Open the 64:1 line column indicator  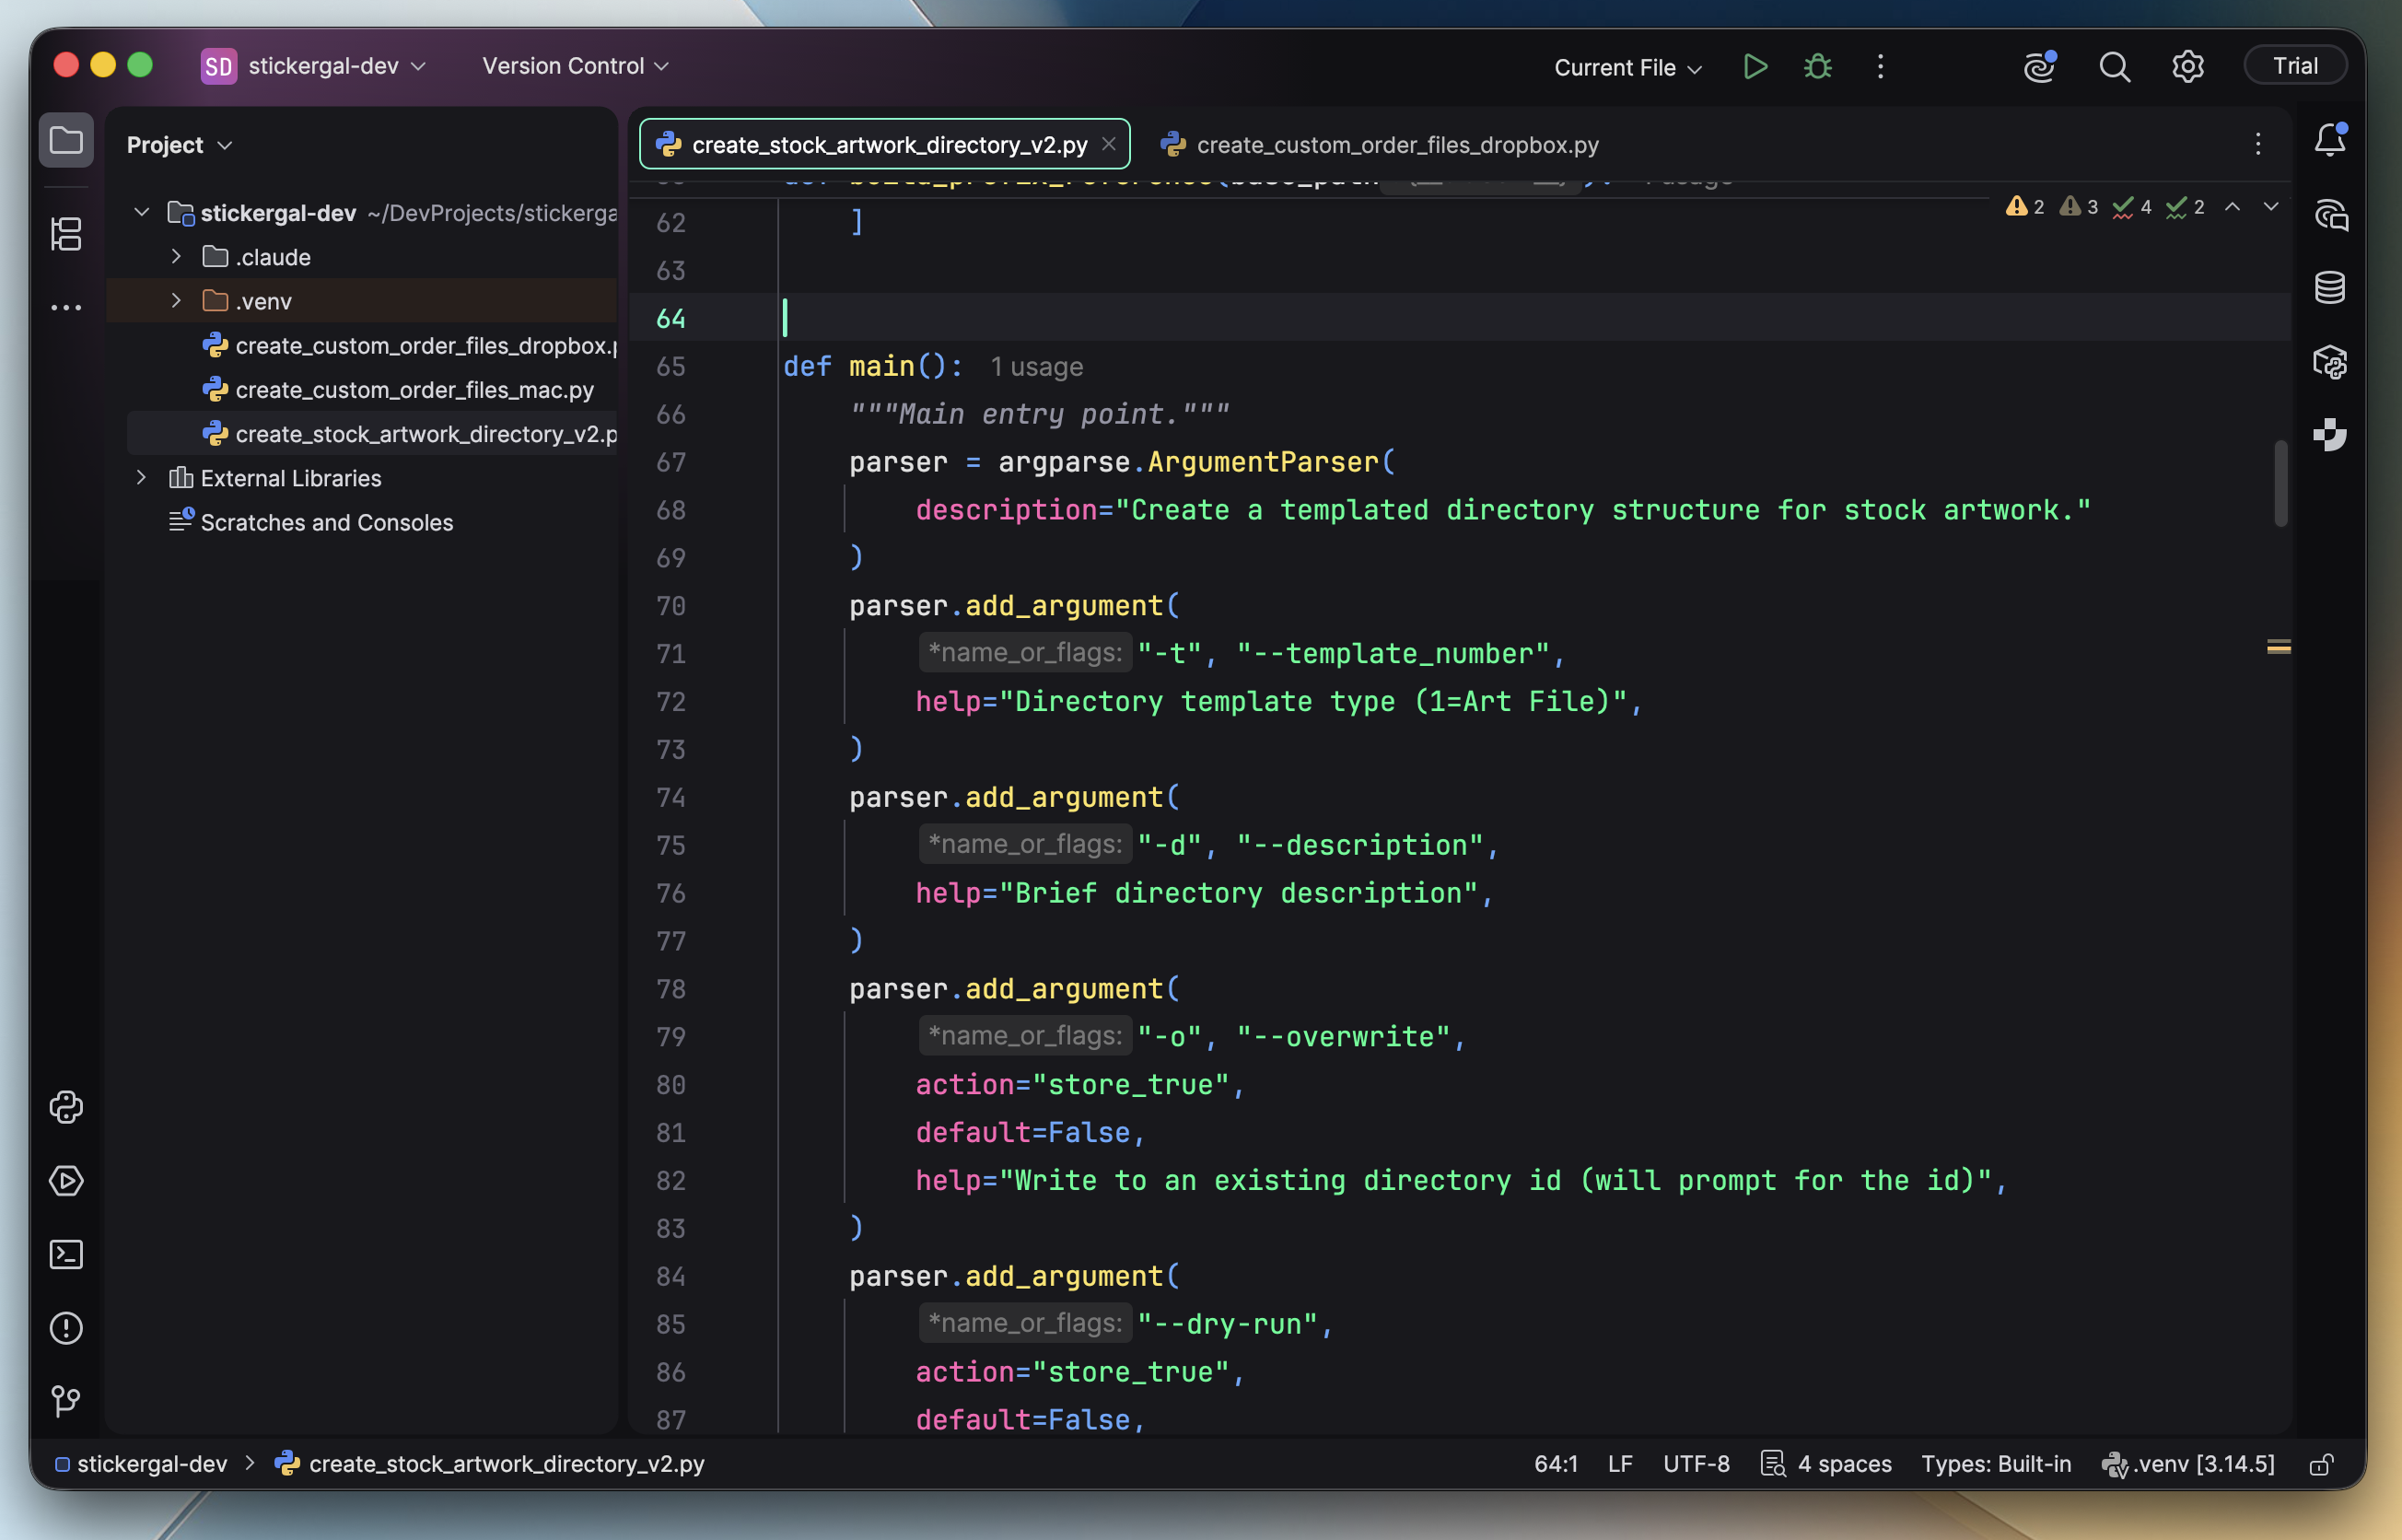(x=1556, y=1464)
